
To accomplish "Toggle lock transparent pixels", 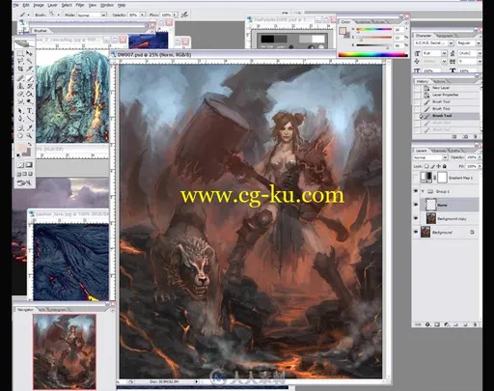I will [426, 166].
